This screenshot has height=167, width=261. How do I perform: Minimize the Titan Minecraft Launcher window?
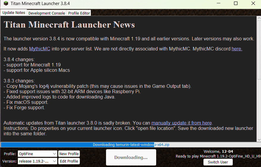(218, 3)
